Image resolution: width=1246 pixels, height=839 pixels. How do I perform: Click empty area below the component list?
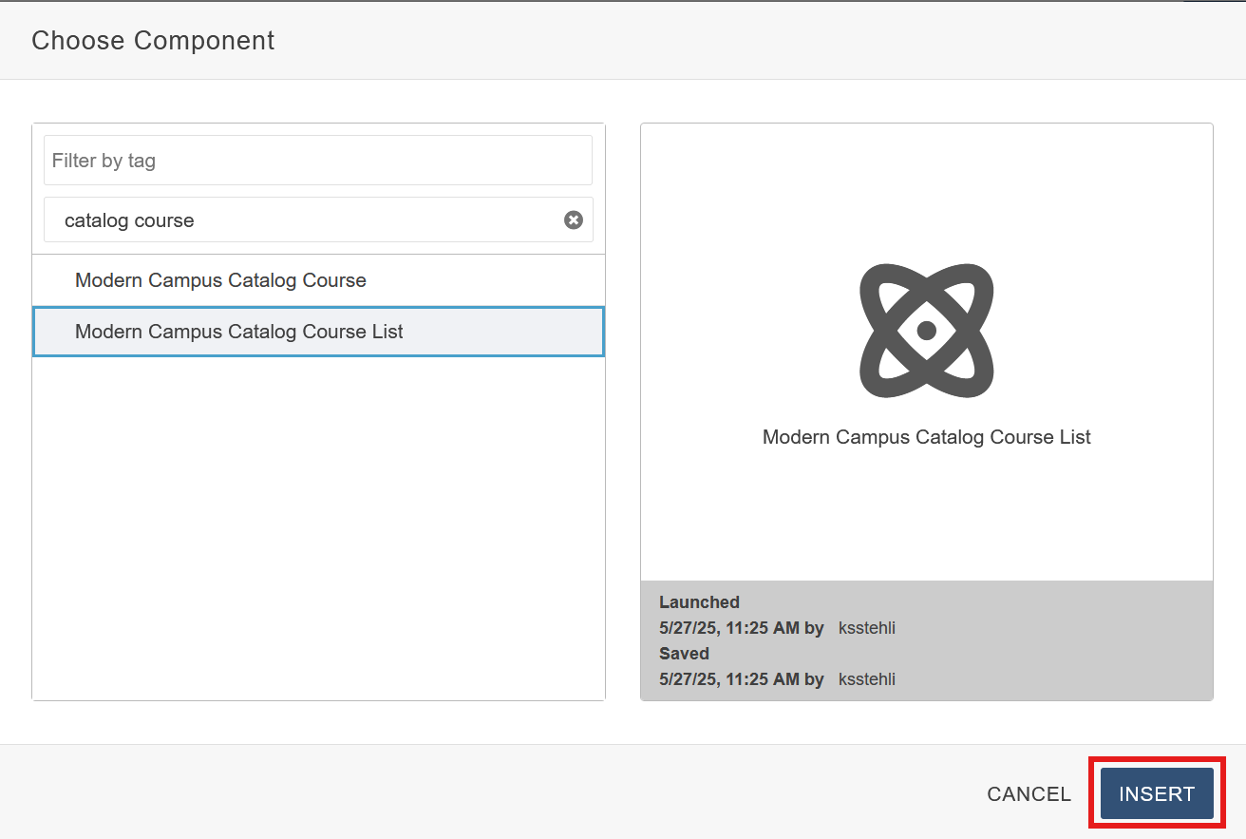pos(318,532)
